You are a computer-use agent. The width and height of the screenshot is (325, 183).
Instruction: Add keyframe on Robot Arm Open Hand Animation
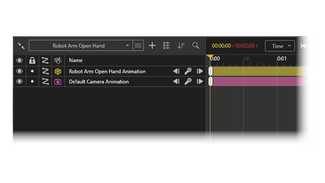point(188,71)
